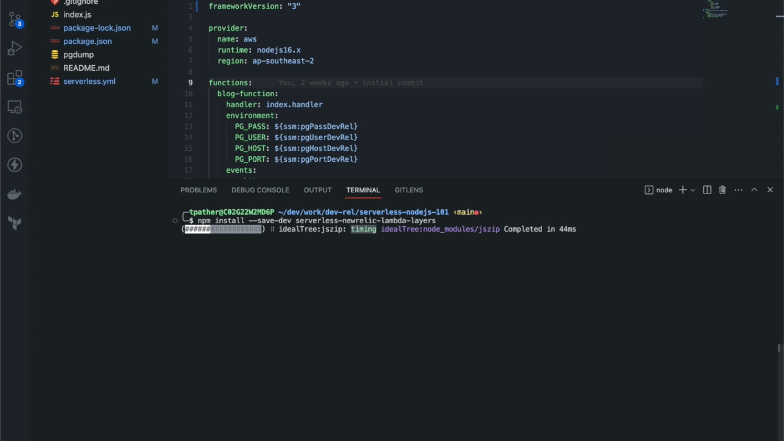The width and height of the screenshot is (784, 441).
Task: Open the Terraform sidebar view
Action: 15,223
